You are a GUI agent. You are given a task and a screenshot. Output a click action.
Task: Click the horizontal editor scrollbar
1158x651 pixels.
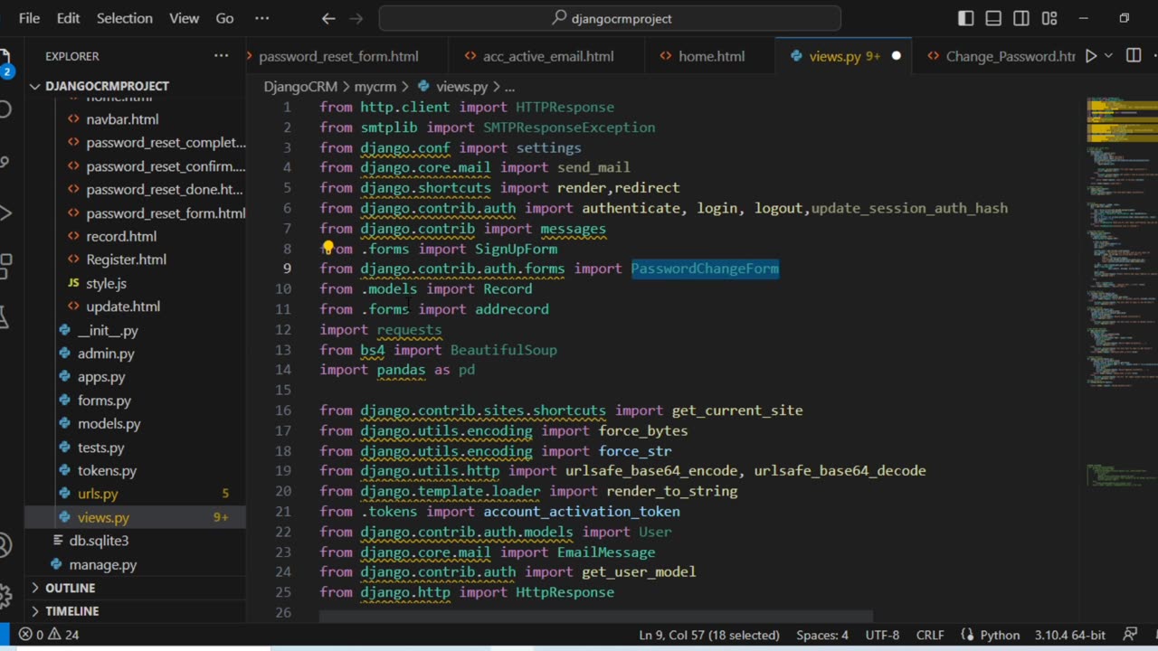click(x=596, y=617)
